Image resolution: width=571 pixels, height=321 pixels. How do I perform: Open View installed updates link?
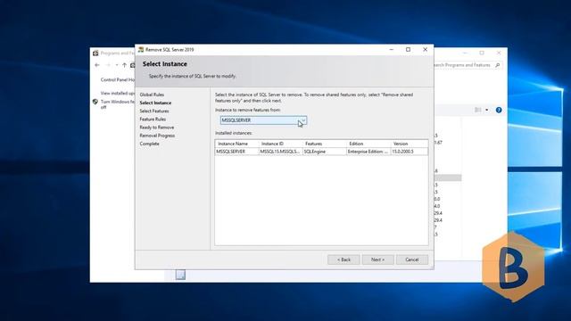(x=117, y=93)
